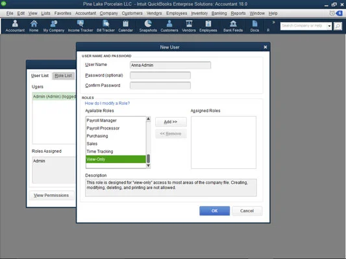Expand more toolbar icons chevron
Image resolution: width=346 pixels, height=259 pixels.
tap(274, 22)
